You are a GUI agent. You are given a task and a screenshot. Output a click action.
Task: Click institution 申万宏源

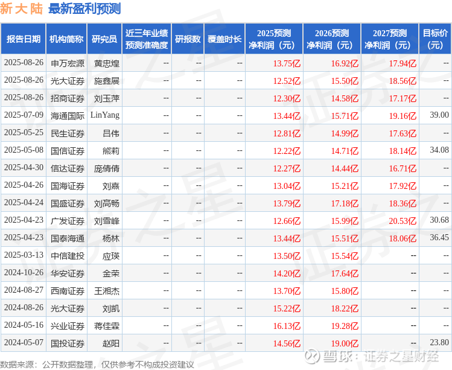(x=68, y=63)
